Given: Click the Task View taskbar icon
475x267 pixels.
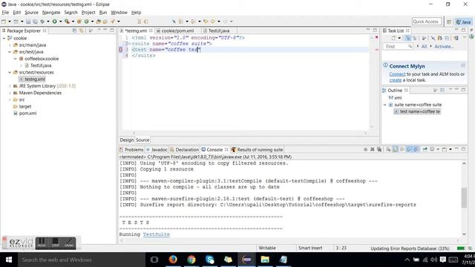Looking at the screenshot, I should [154, 260].
